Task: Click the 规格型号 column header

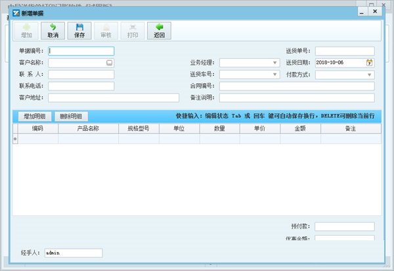Action: coord(139,128)
